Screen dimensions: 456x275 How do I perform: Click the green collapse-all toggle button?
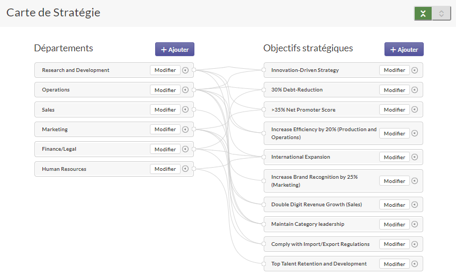point(423,14)
